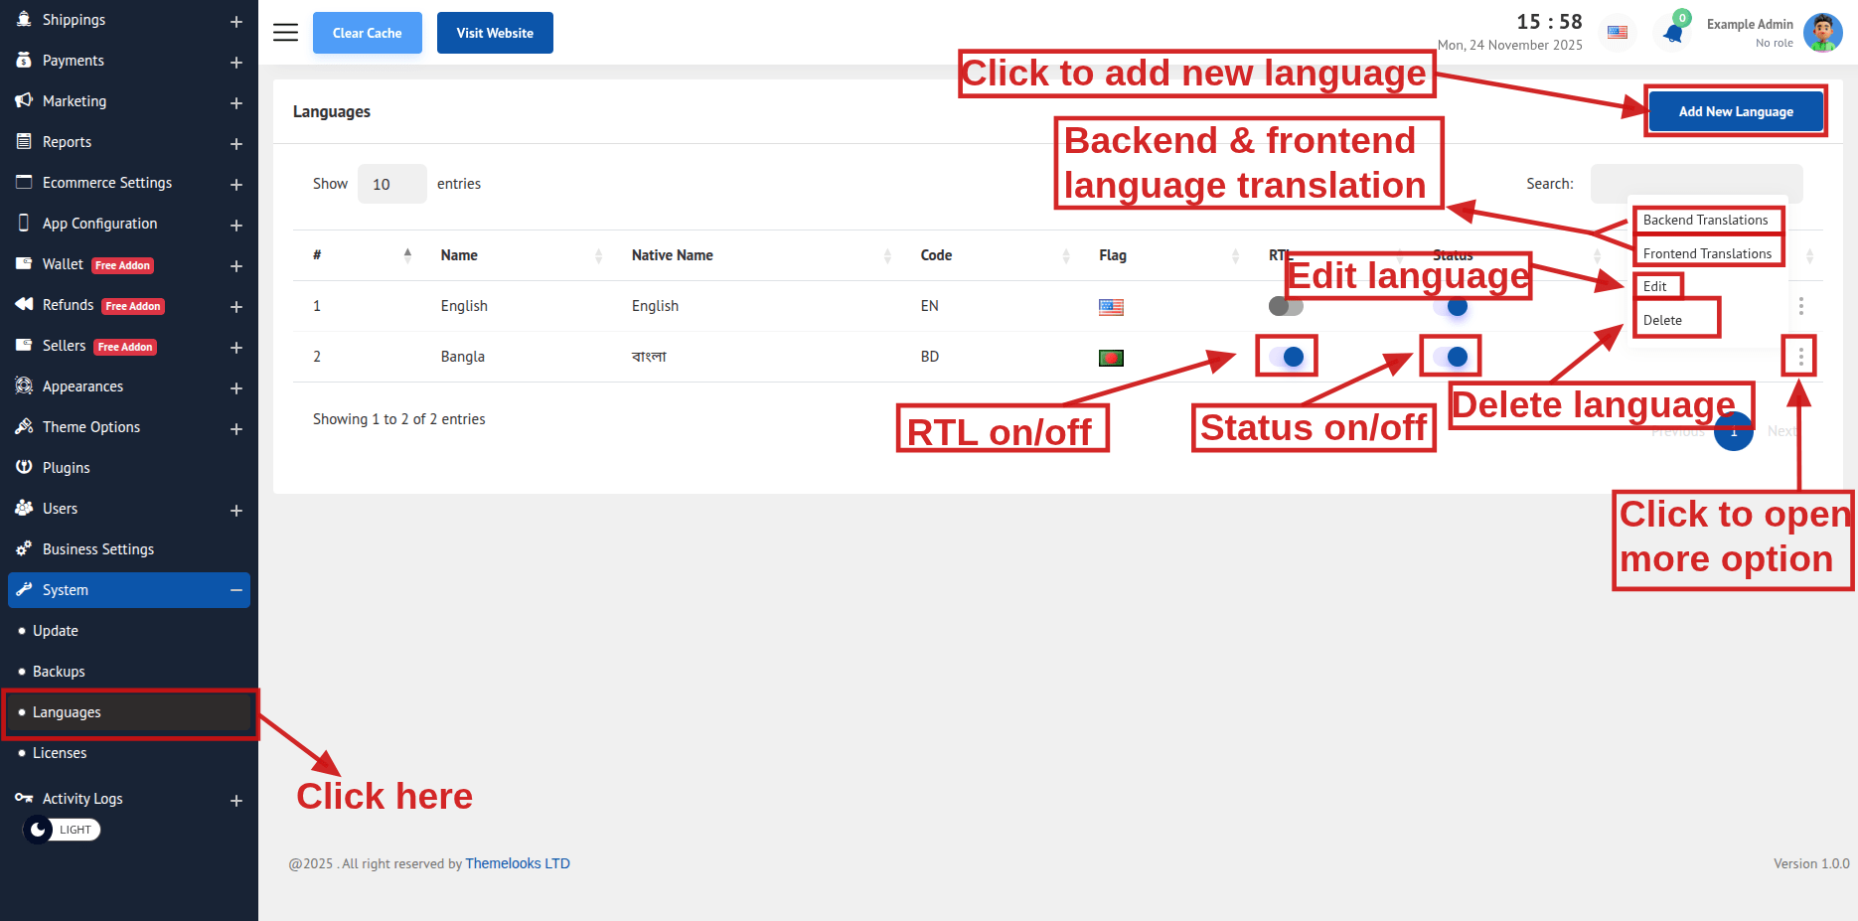The image size is (1858, 921).
Task: Open Plugins in the sidebar
Action: (66, 468)
